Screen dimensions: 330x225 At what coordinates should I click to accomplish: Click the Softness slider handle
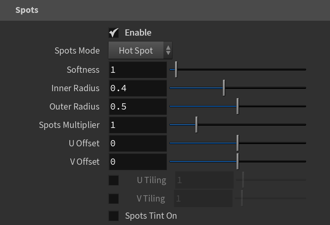click(x=176, y=70)
